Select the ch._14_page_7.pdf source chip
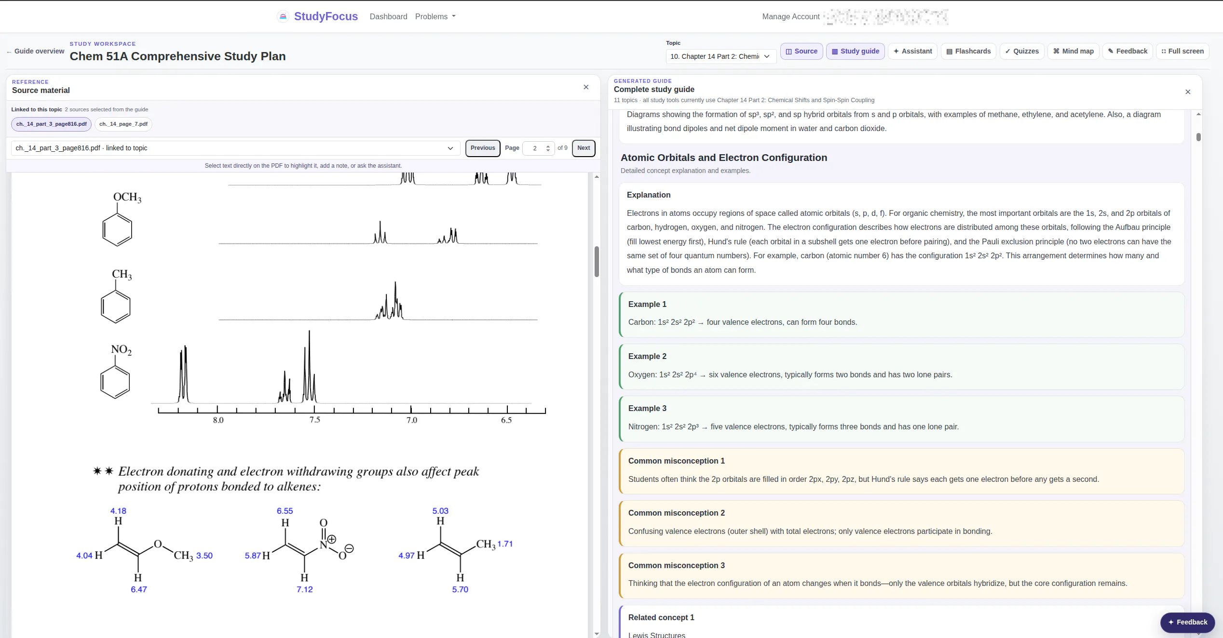This screenshot has width=1223, height=638. coord(123,124)
